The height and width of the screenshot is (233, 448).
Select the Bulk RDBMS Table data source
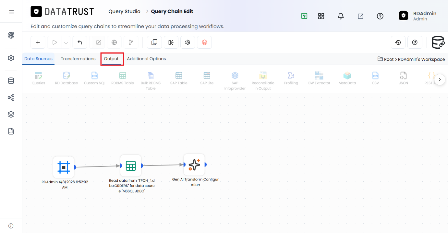(x=151, y=81)
